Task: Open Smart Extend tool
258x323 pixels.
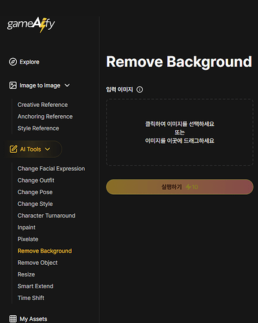Action: click(x=36, y=286)
